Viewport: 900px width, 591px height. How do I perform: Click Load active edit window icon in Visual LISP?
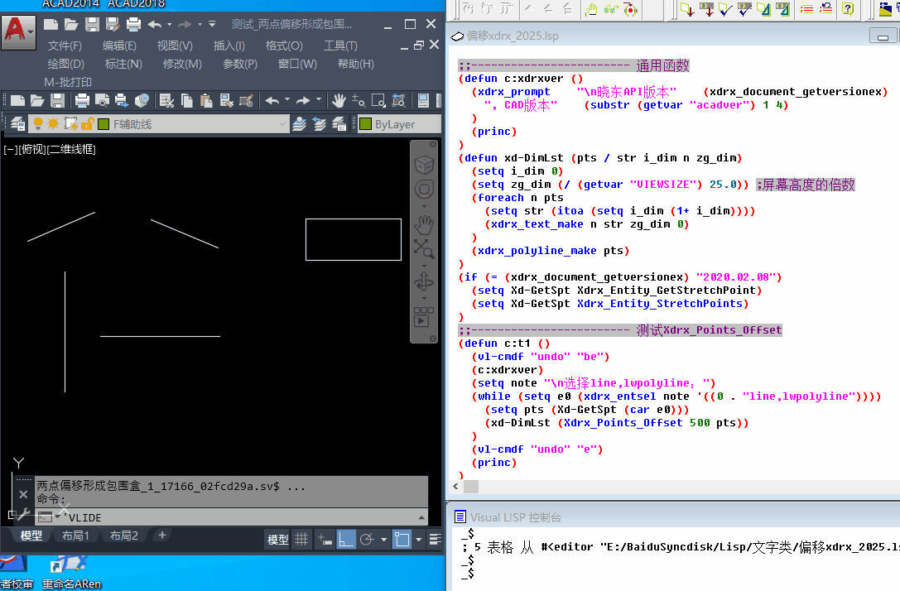coord(687,8)
